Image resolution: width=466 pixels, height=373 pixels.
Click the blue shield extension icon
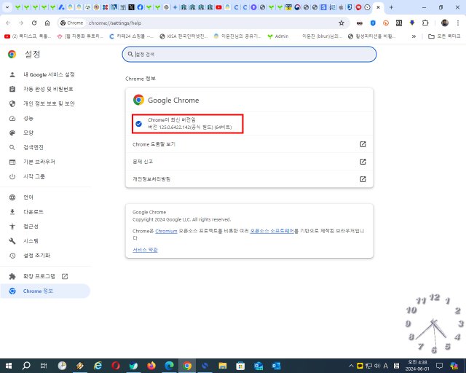click(373, 23)
